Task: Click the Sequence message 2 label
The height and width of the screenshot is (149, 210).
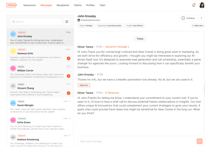Action: (117, 47)
